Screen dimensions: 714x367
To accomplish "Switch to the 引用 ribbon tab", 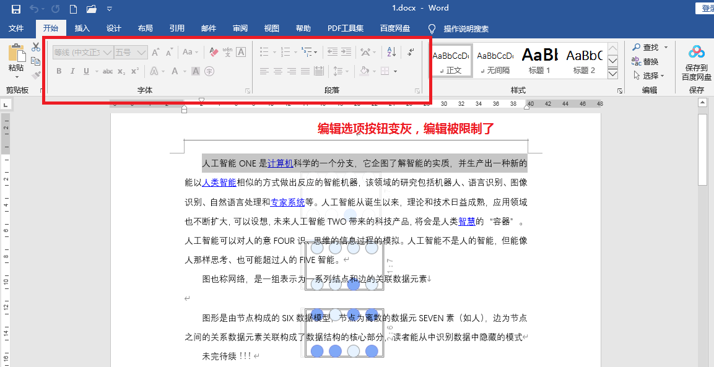I will coord(176,28).
